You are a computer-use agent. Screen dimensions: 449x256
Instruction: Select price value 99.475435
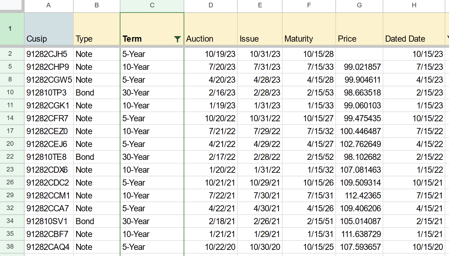point(359,118)
